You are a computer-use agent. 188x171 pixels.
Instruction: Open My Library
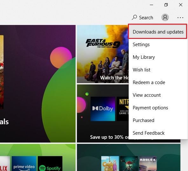[x=158, y=57]
